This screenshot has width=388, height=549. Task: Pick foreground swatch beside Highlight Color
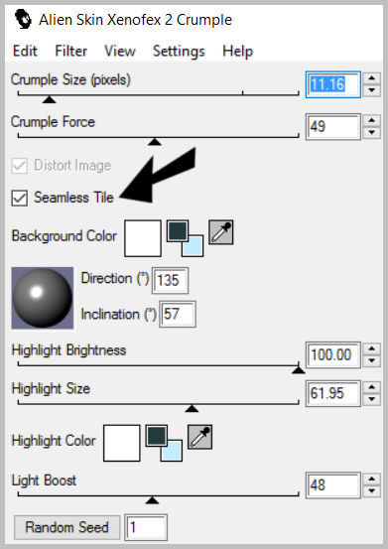coord(157,436)
